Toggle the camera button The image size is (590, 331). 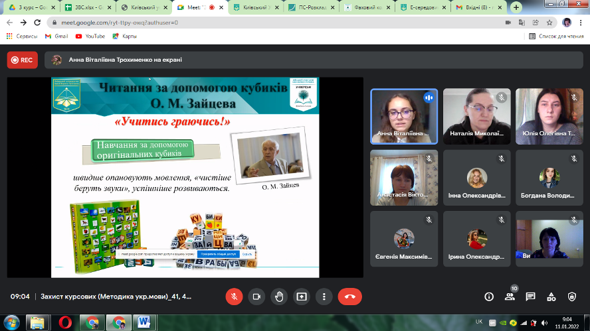click(256, 297)
